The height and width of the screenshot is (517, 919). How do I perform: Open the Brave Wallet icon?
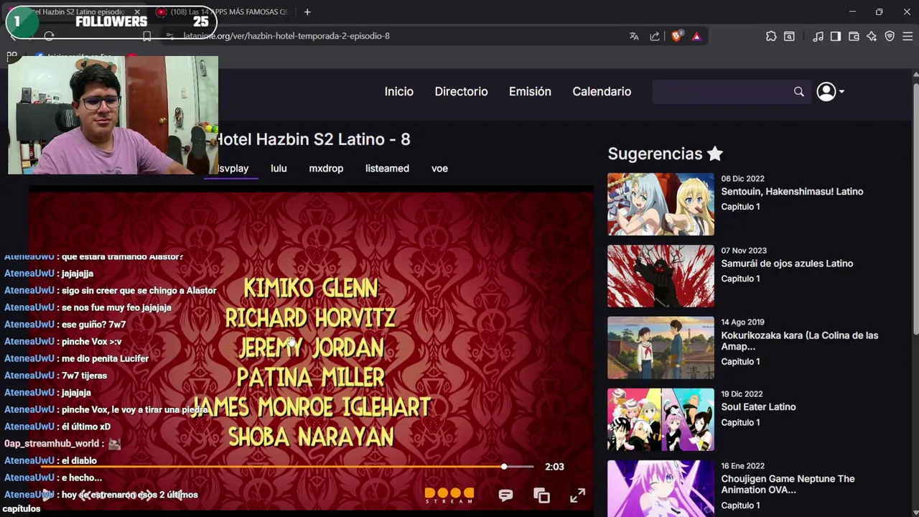(854, 36)
